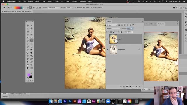Toggle the layer filtering on/off dot

(x=133, y=25)
